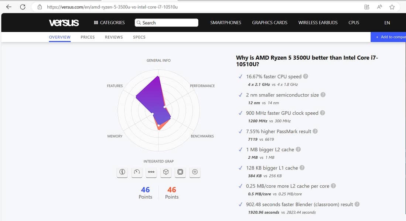This screenshot has height=221, width=406.
Task: Select the cube icon under the chart
Action: pos(166,172)
